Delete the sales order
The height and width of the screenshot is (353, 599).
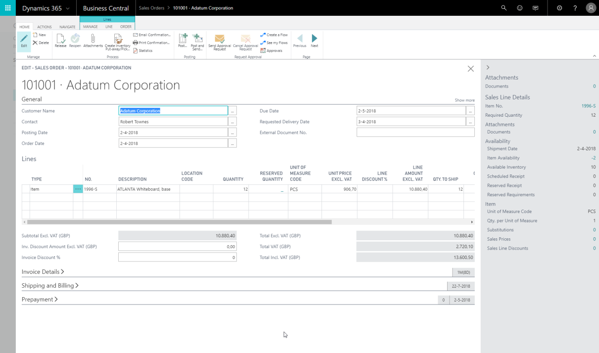pyautogui.click(x=41, y=43)
